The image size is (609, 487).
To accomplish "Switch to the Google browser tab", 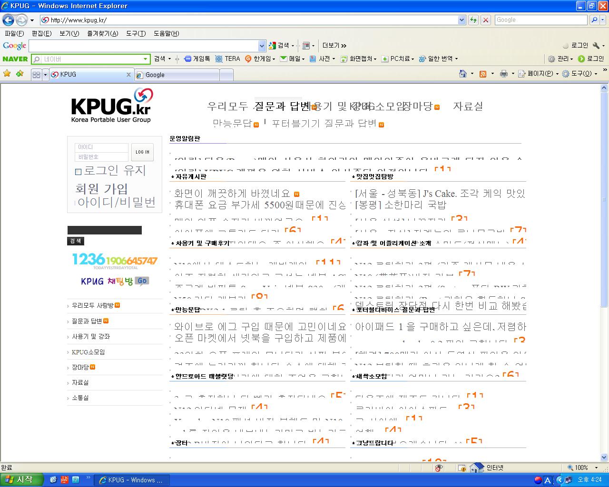I will pyautogui.click(x=177, y=75).
